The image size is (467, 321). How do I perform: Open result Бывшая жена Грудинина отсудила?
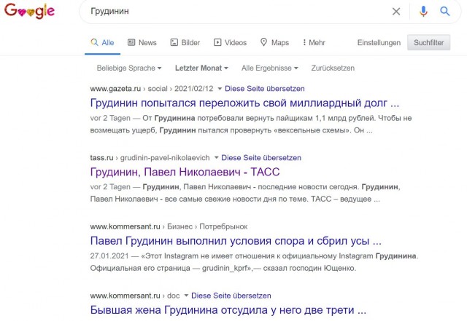(x=228, y=309)
